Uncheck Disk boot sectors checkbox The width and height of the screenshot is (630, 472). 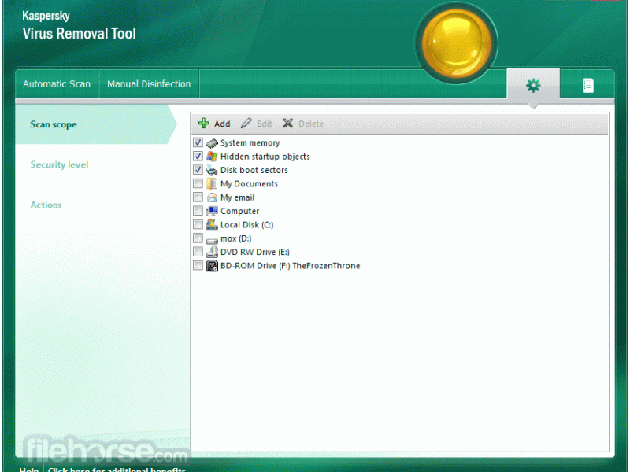point(198,170)
